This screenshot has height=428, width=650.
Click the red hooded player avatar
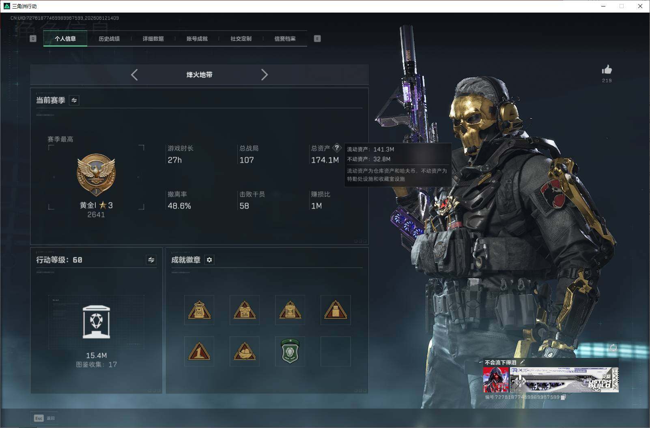[x=496, y=380]
